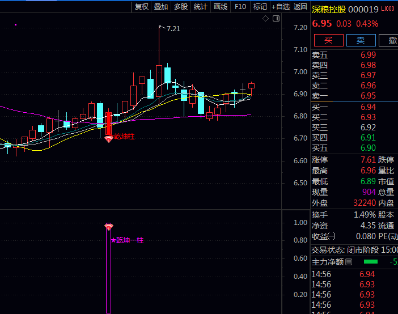This screenshot has width=398, height=314.
Task: Click the 收益 value 0.080
Action: (366, 236)
